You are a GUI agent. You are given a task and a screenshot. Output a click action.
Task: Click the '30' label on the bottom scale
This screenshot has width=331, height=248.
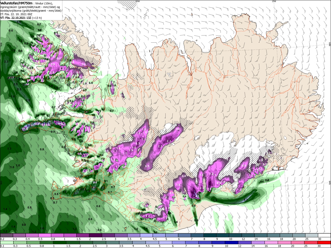point(320,246)
